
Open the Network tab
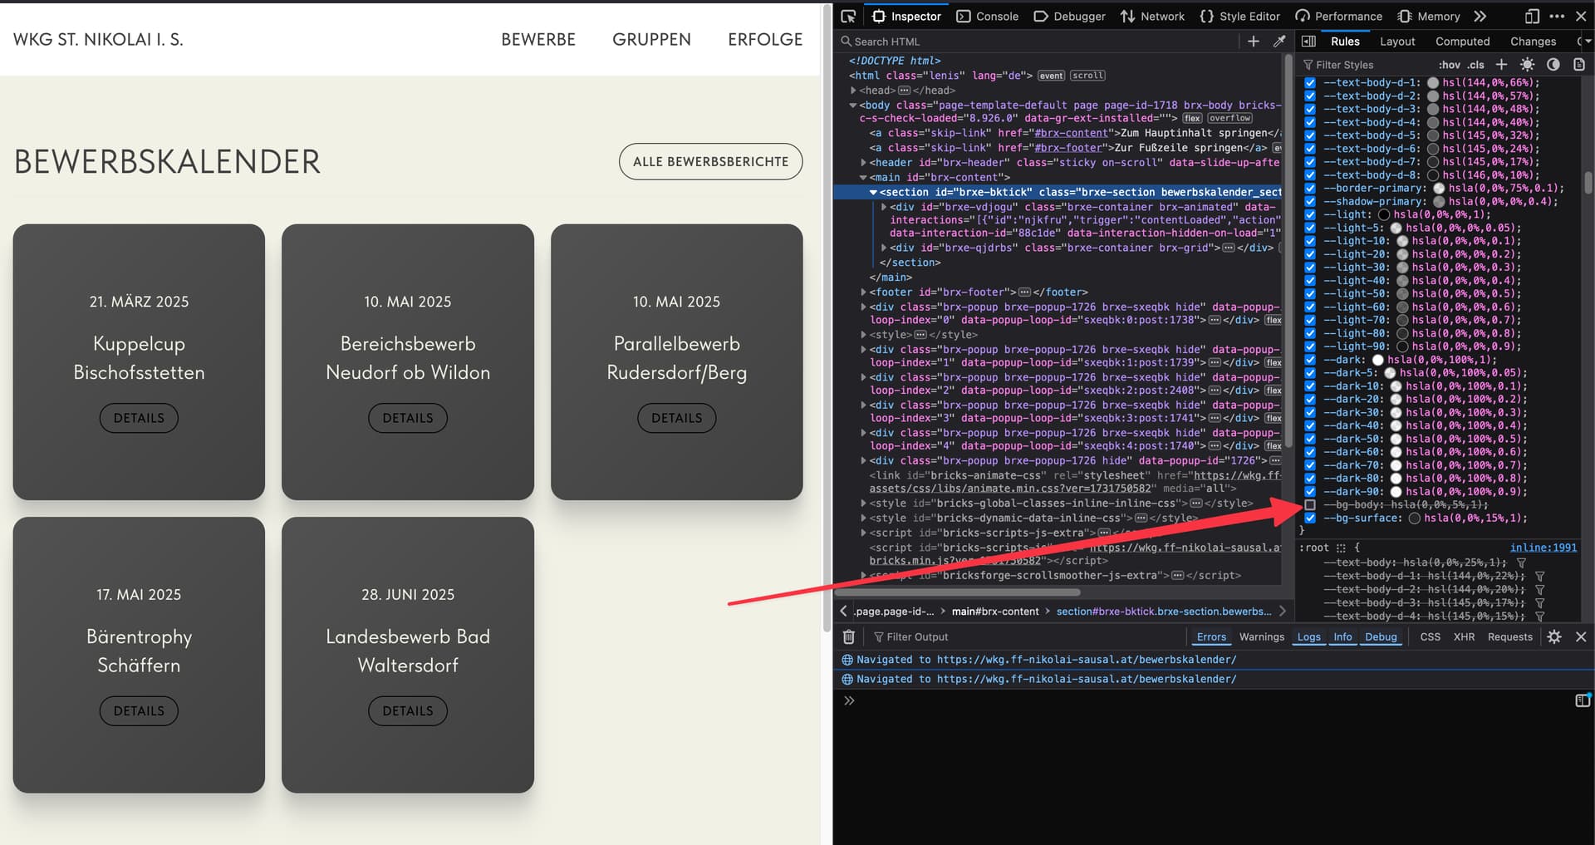[1152, 16]
